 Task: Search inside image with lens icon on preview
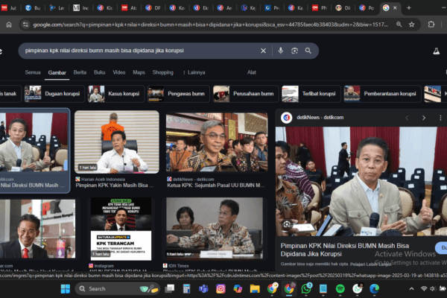click(x=287, y=225)
